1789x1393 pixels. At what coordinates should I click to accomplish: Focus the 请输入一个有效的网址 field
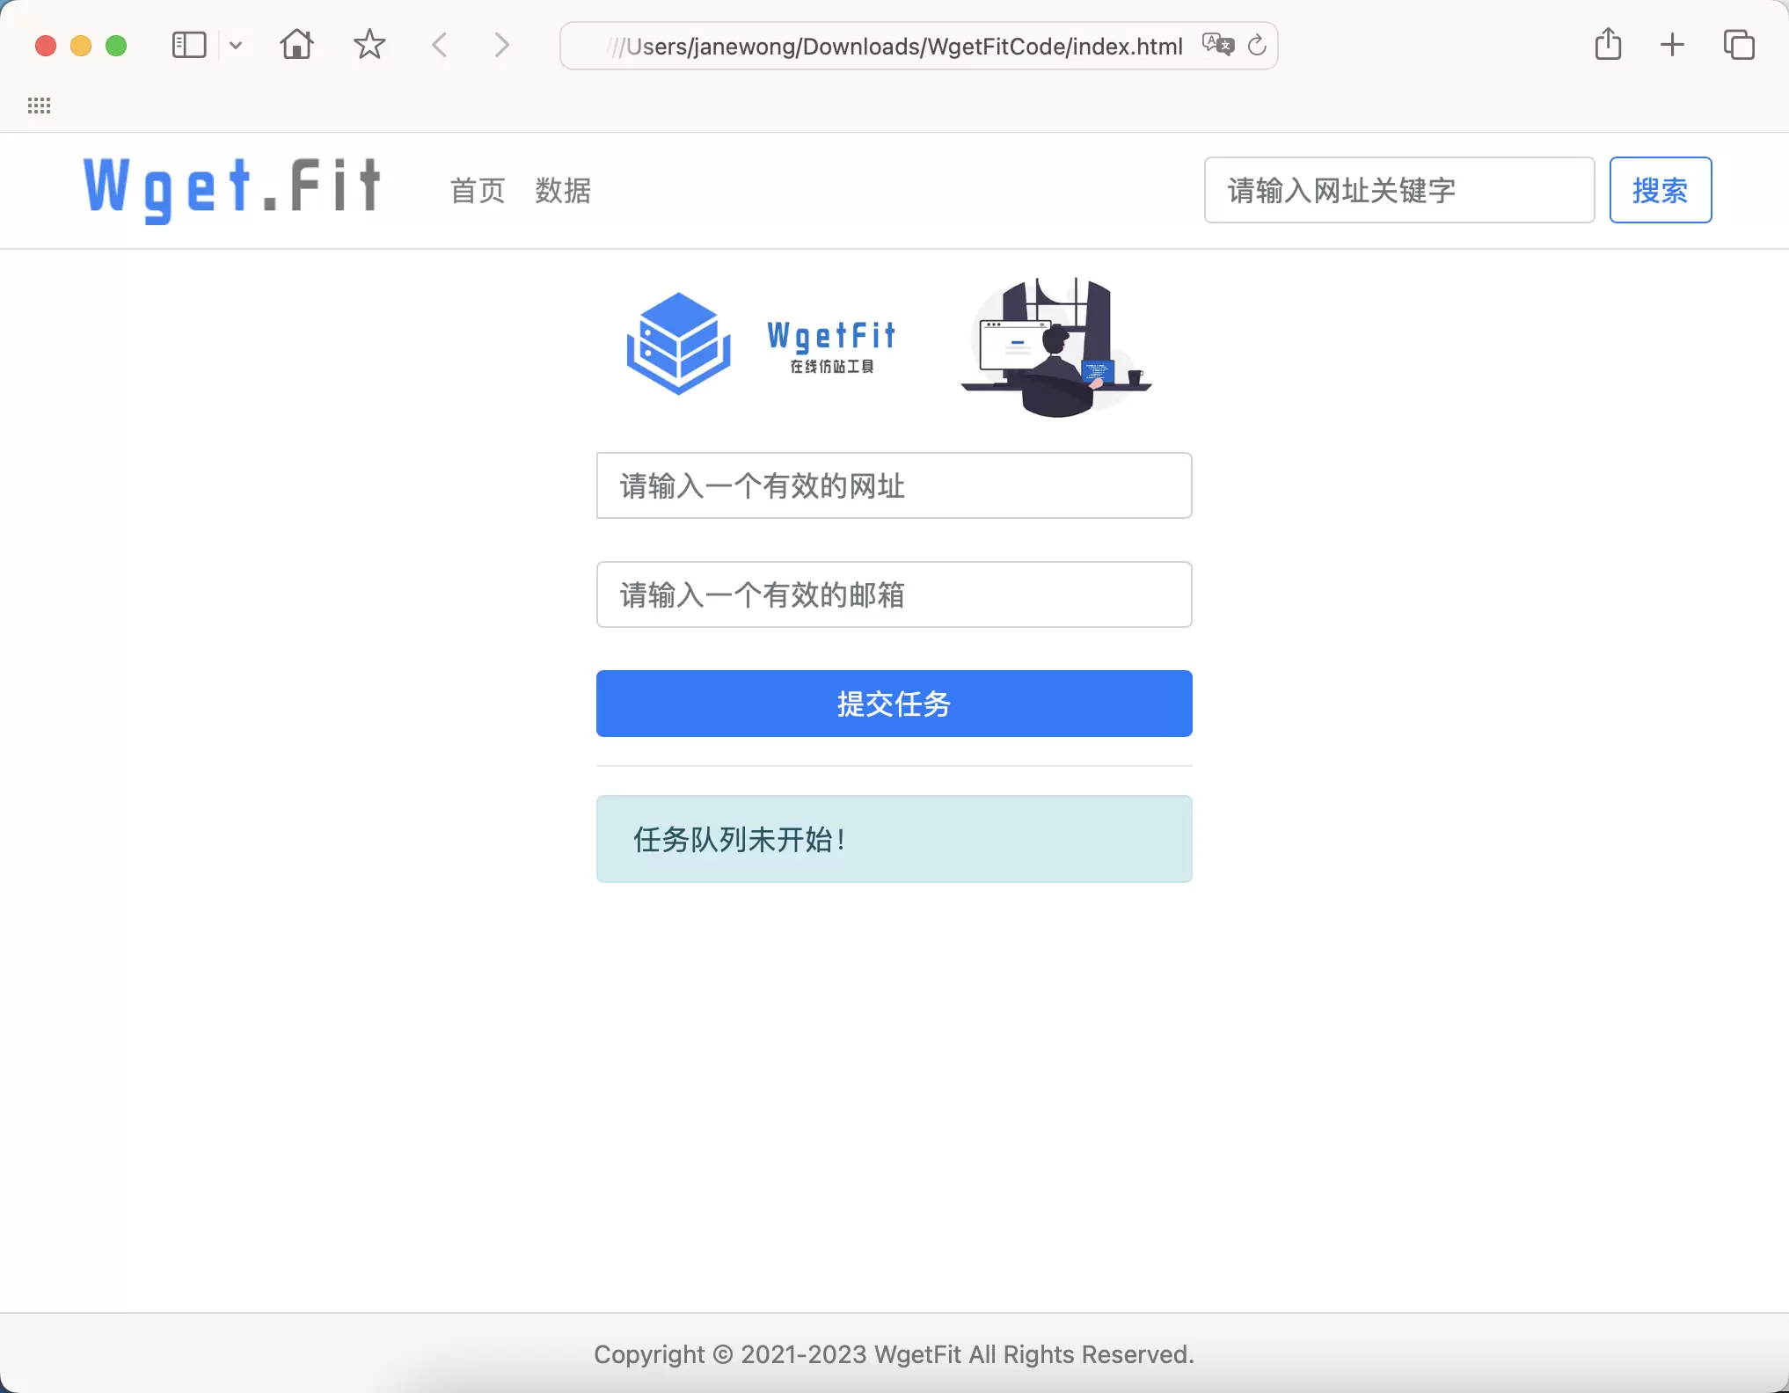click(894, 485)
